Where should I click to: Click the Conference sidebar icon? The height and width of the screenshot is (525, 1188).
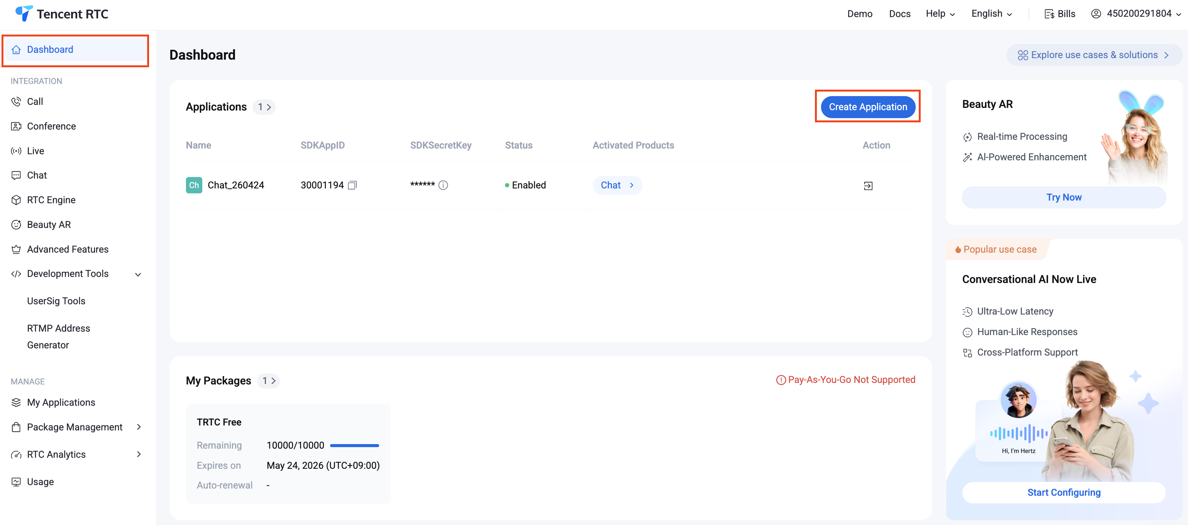pyautogui.click(x=16, y=126)
